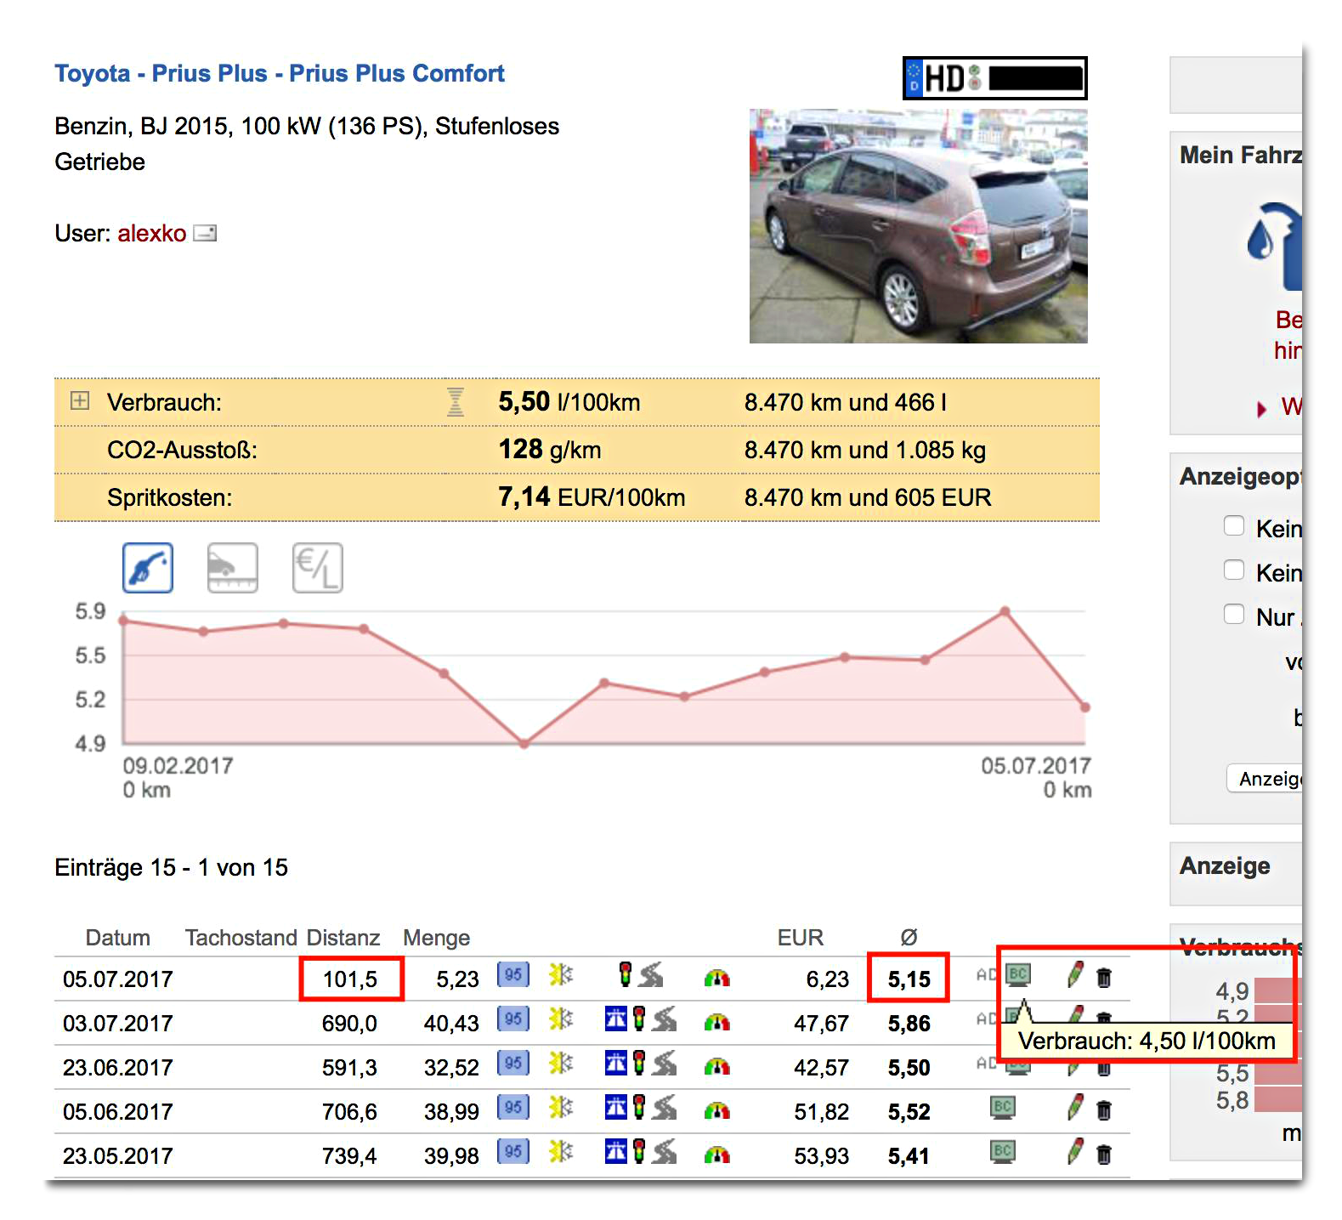Click the BC board computer icon in 23.05.2017 row
This screenshot has width=1342, height=1220.
point(1003,1151)
